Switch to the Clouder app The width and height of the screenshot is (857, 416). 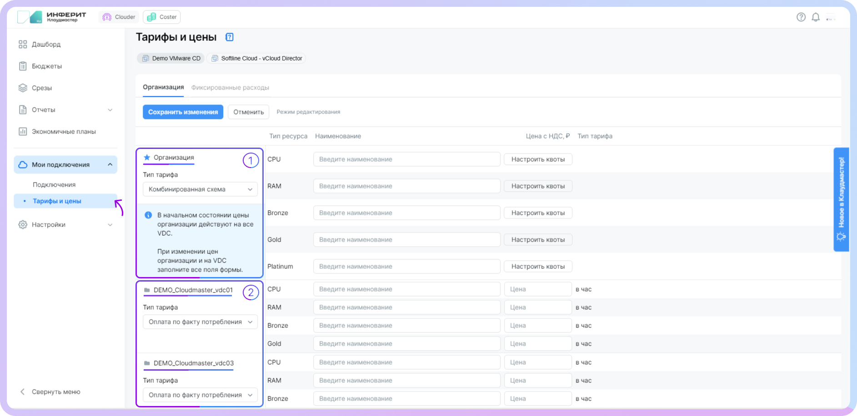(119, 17)
